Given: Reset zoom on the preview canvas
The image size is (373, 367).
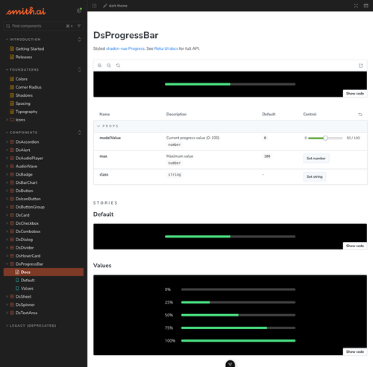Looking at the screenshot, I should coord(118,66).
